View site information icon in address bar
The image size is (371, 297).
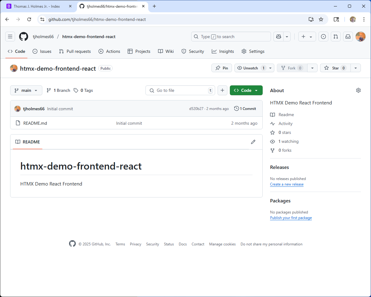(42, 19)
